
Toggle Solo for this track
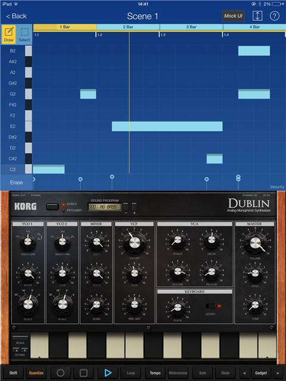203,373
